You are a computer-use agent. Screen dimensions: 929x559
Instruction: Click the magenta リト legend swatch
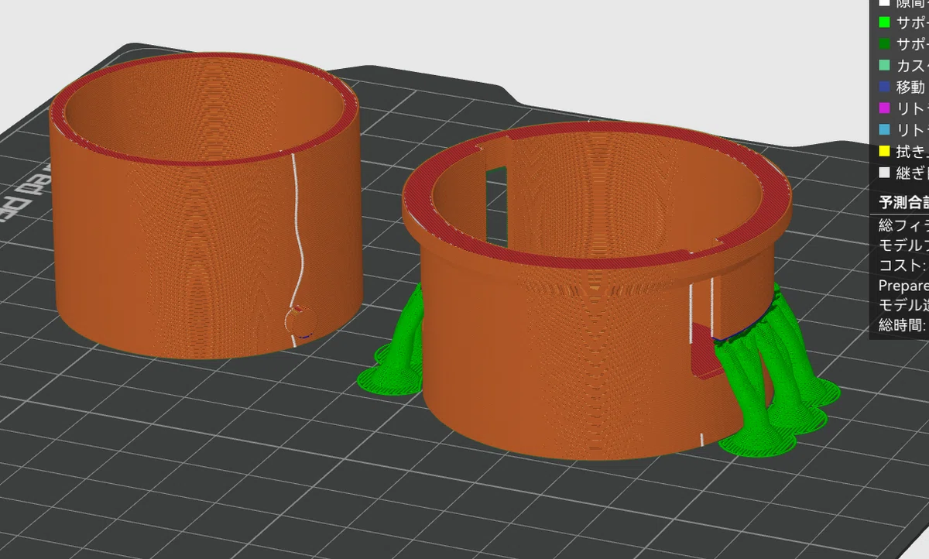click(x=884, y=108)
